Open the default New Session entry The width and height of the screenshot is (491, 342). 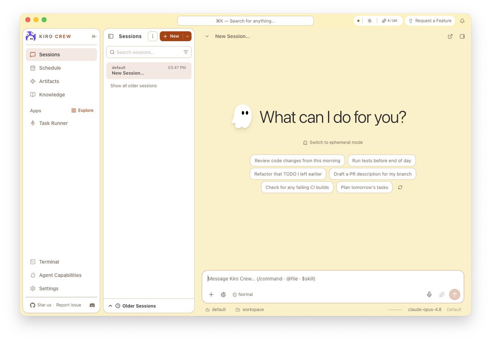[149, 71]
